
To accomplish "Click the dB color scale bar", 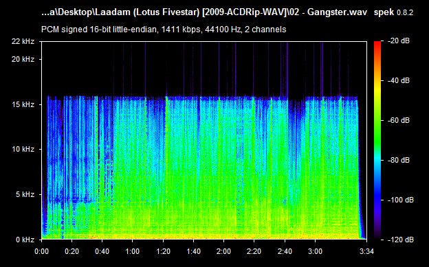I will click(x=377, y=141).
